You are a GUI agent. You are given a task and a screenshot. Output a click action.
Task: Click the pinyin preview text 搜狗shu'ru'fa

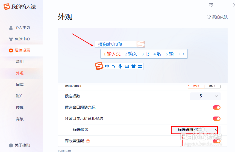110,44
